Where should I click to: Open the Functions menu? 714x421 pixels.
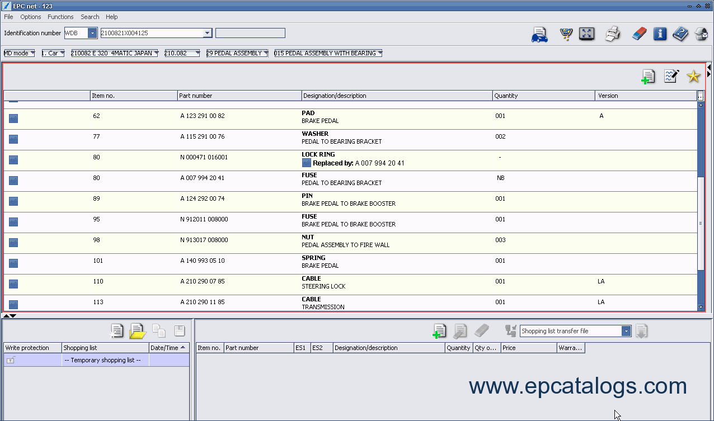[60, 17]
